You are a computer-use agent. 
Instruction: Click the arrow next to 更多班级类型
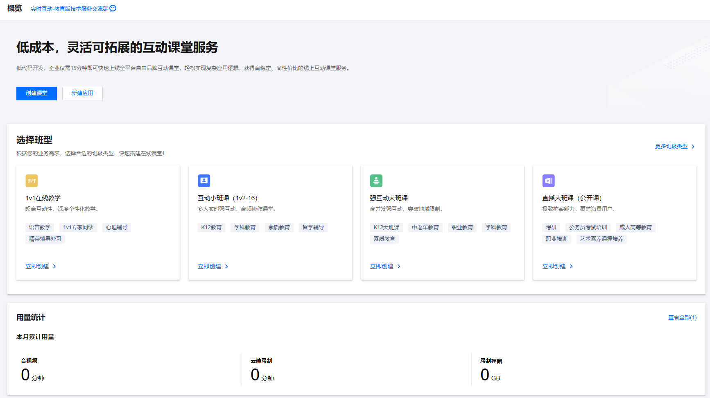point(693,147)
